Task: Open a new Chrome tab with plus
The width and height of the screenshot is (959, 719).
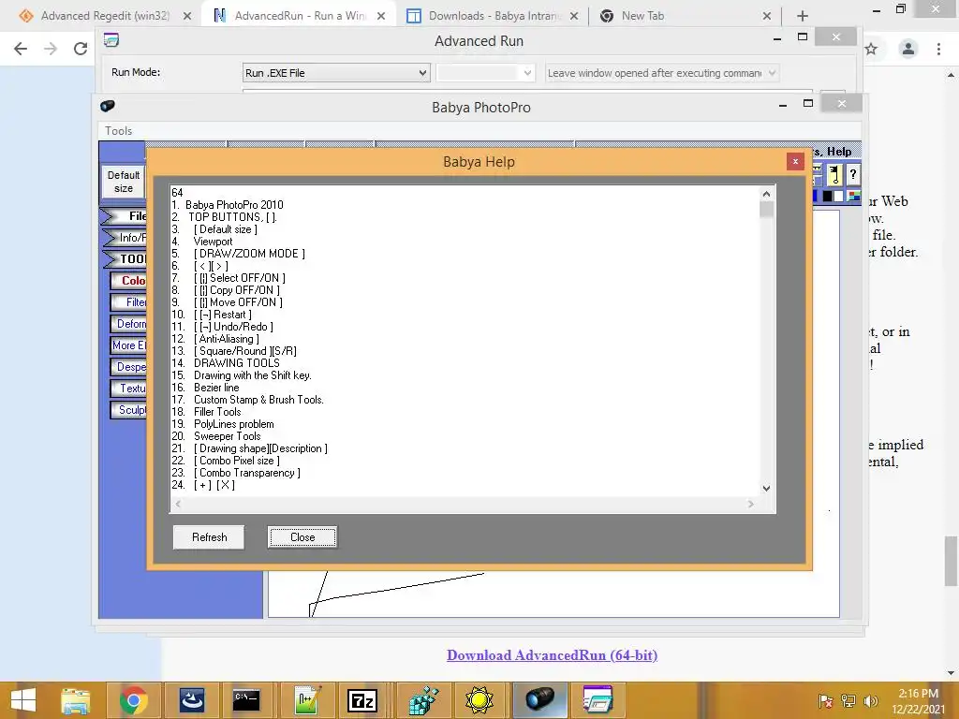Action: coord(803,16)
